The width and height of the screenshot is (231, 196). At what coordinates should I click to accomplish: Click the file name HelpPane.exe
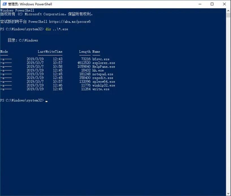(x=104, y=67)
